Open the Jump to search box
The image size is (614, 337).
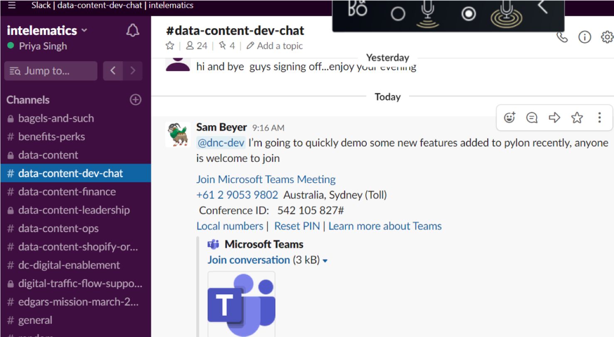51,71
